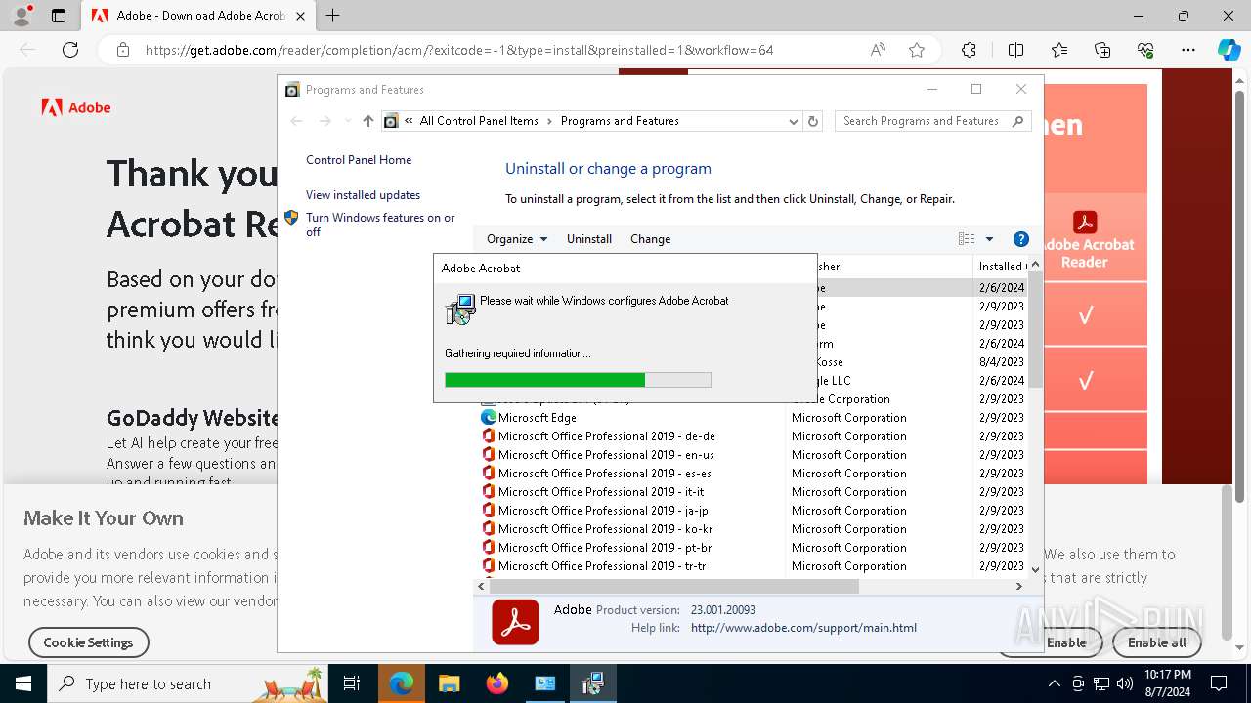Viewport: 1251px width, 703px height.
Task: Open File Explorer from taskbar
Action: pos(449,683)
